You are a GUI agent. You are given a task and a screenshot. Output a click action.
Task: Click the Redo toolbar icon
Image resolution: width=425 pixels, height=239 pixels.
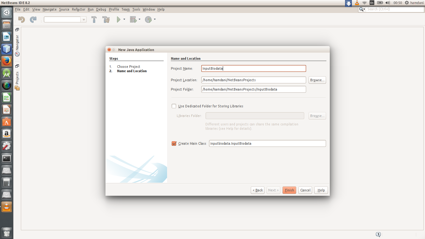pyautogui.click(x=33, y=20)
